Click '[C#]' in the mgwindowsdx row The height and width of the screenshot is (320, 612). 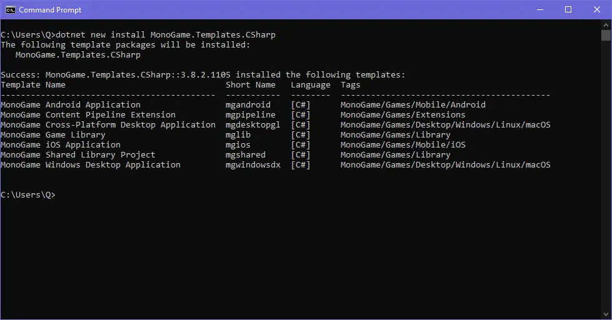tap(301, 165)
